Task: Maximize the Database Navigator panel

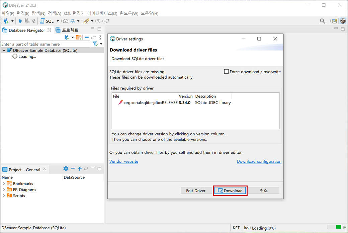Action: 99,29
